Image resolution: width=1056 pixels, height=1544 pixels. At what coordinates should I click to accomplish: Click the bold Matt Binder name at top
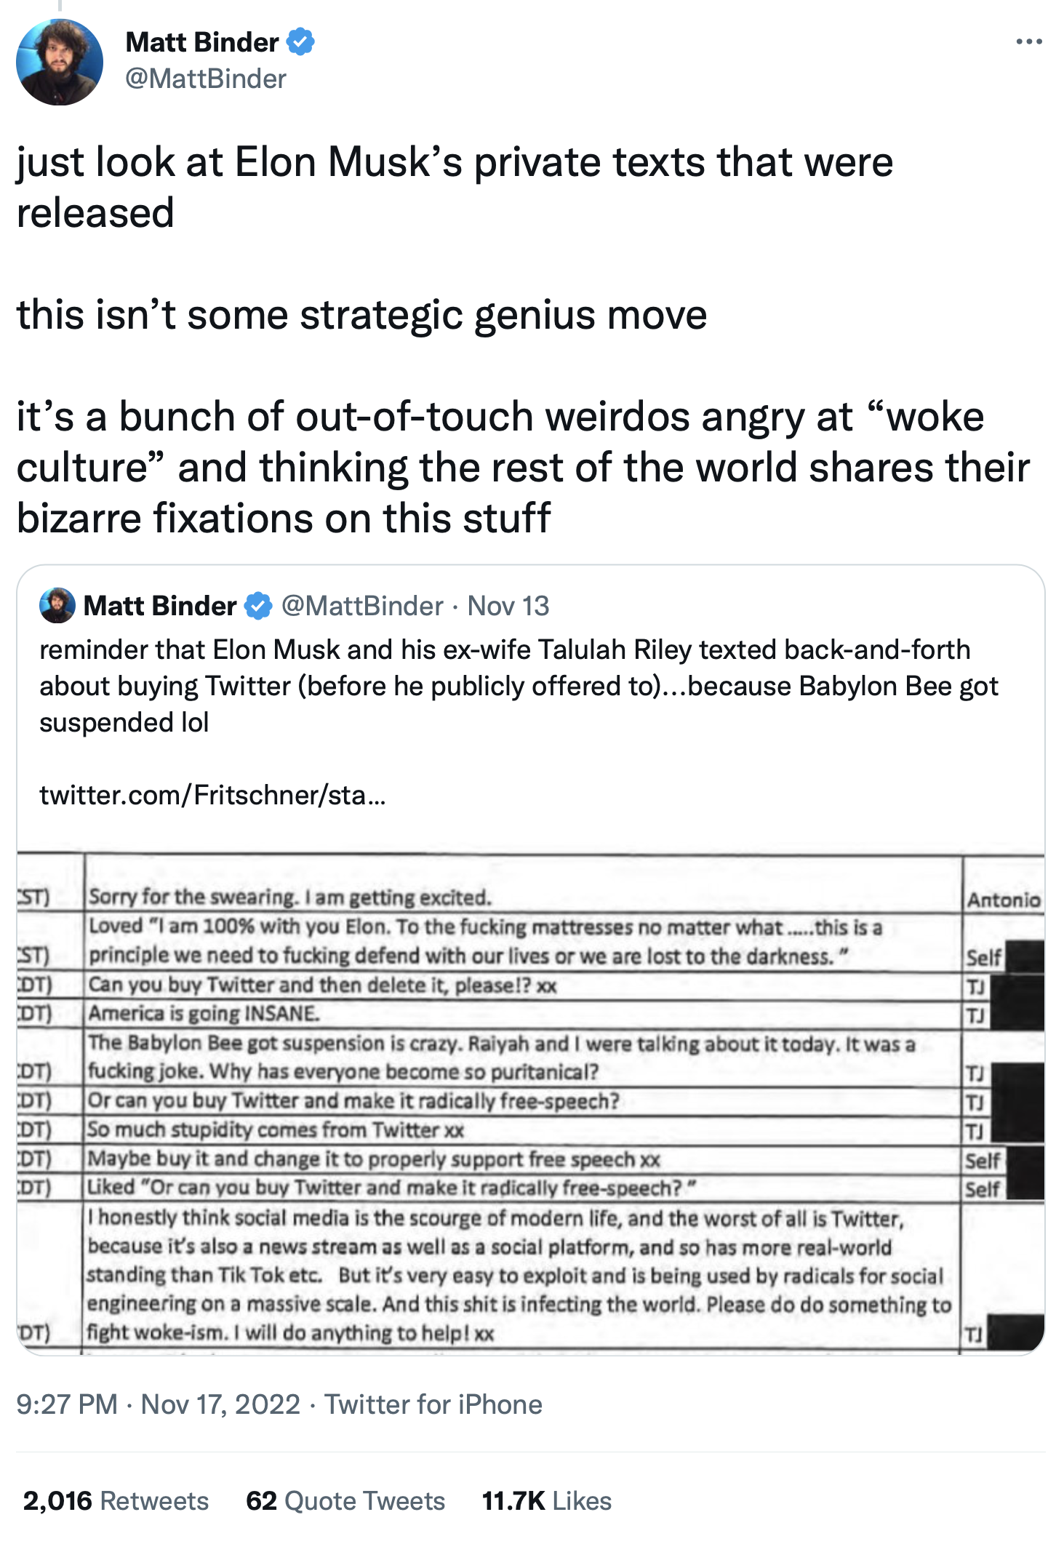(201, 42)
